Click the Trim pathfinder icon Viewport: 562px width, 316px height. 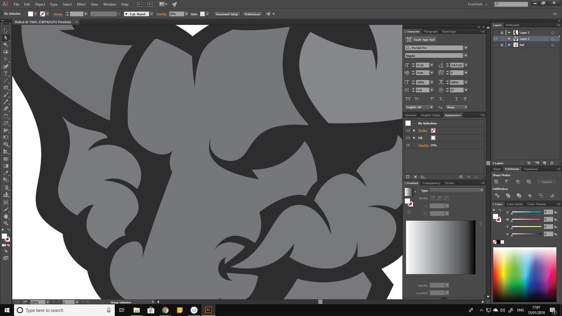pos(507,195)
